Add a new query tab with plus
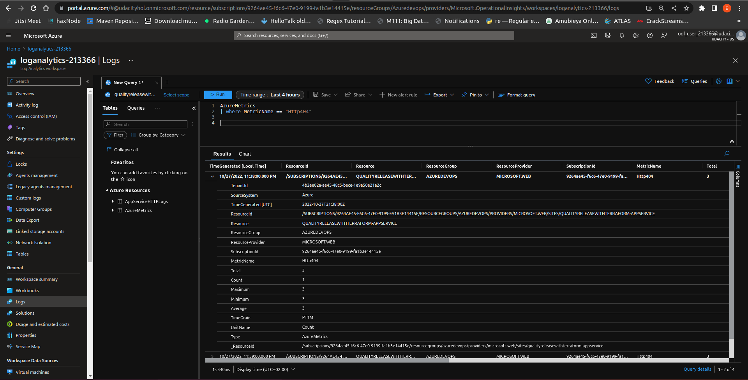 tap(167, 82)
